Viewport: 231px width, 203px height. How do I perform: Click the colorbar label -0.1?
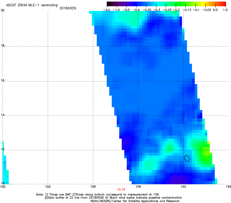pos(196,10)
